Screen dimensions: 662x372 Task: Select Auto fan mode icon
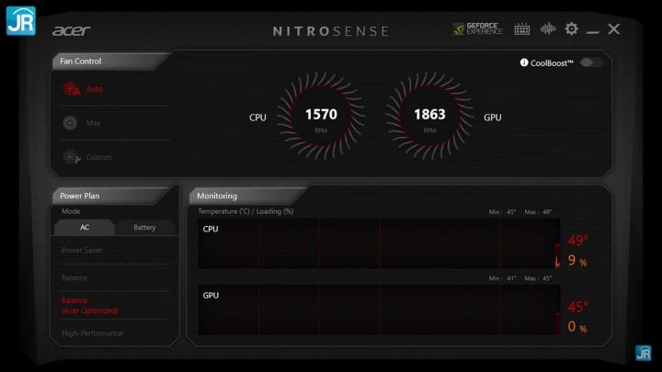click(x=71, y=89)
